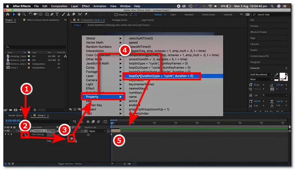Activate the Eraser tool
The width and height of the screenshot is (295, 170).
[74, 14]
